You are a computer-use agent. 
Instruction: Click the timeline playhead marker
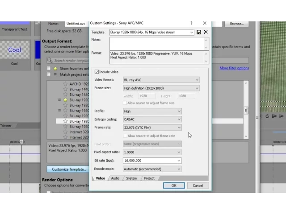[x=22, y=142]
